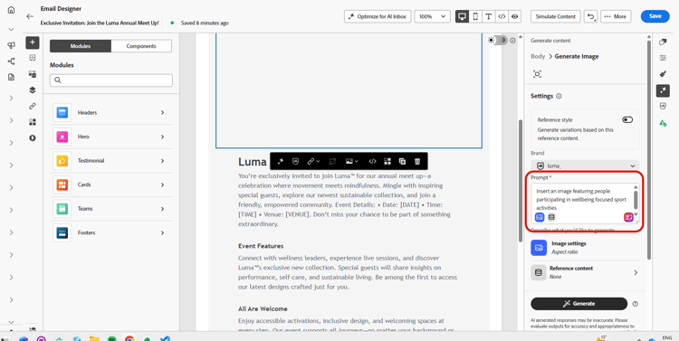Click the Simulate Content button
Screen dimensions: 679x341
pyautogui.click(x=556, y=16)
